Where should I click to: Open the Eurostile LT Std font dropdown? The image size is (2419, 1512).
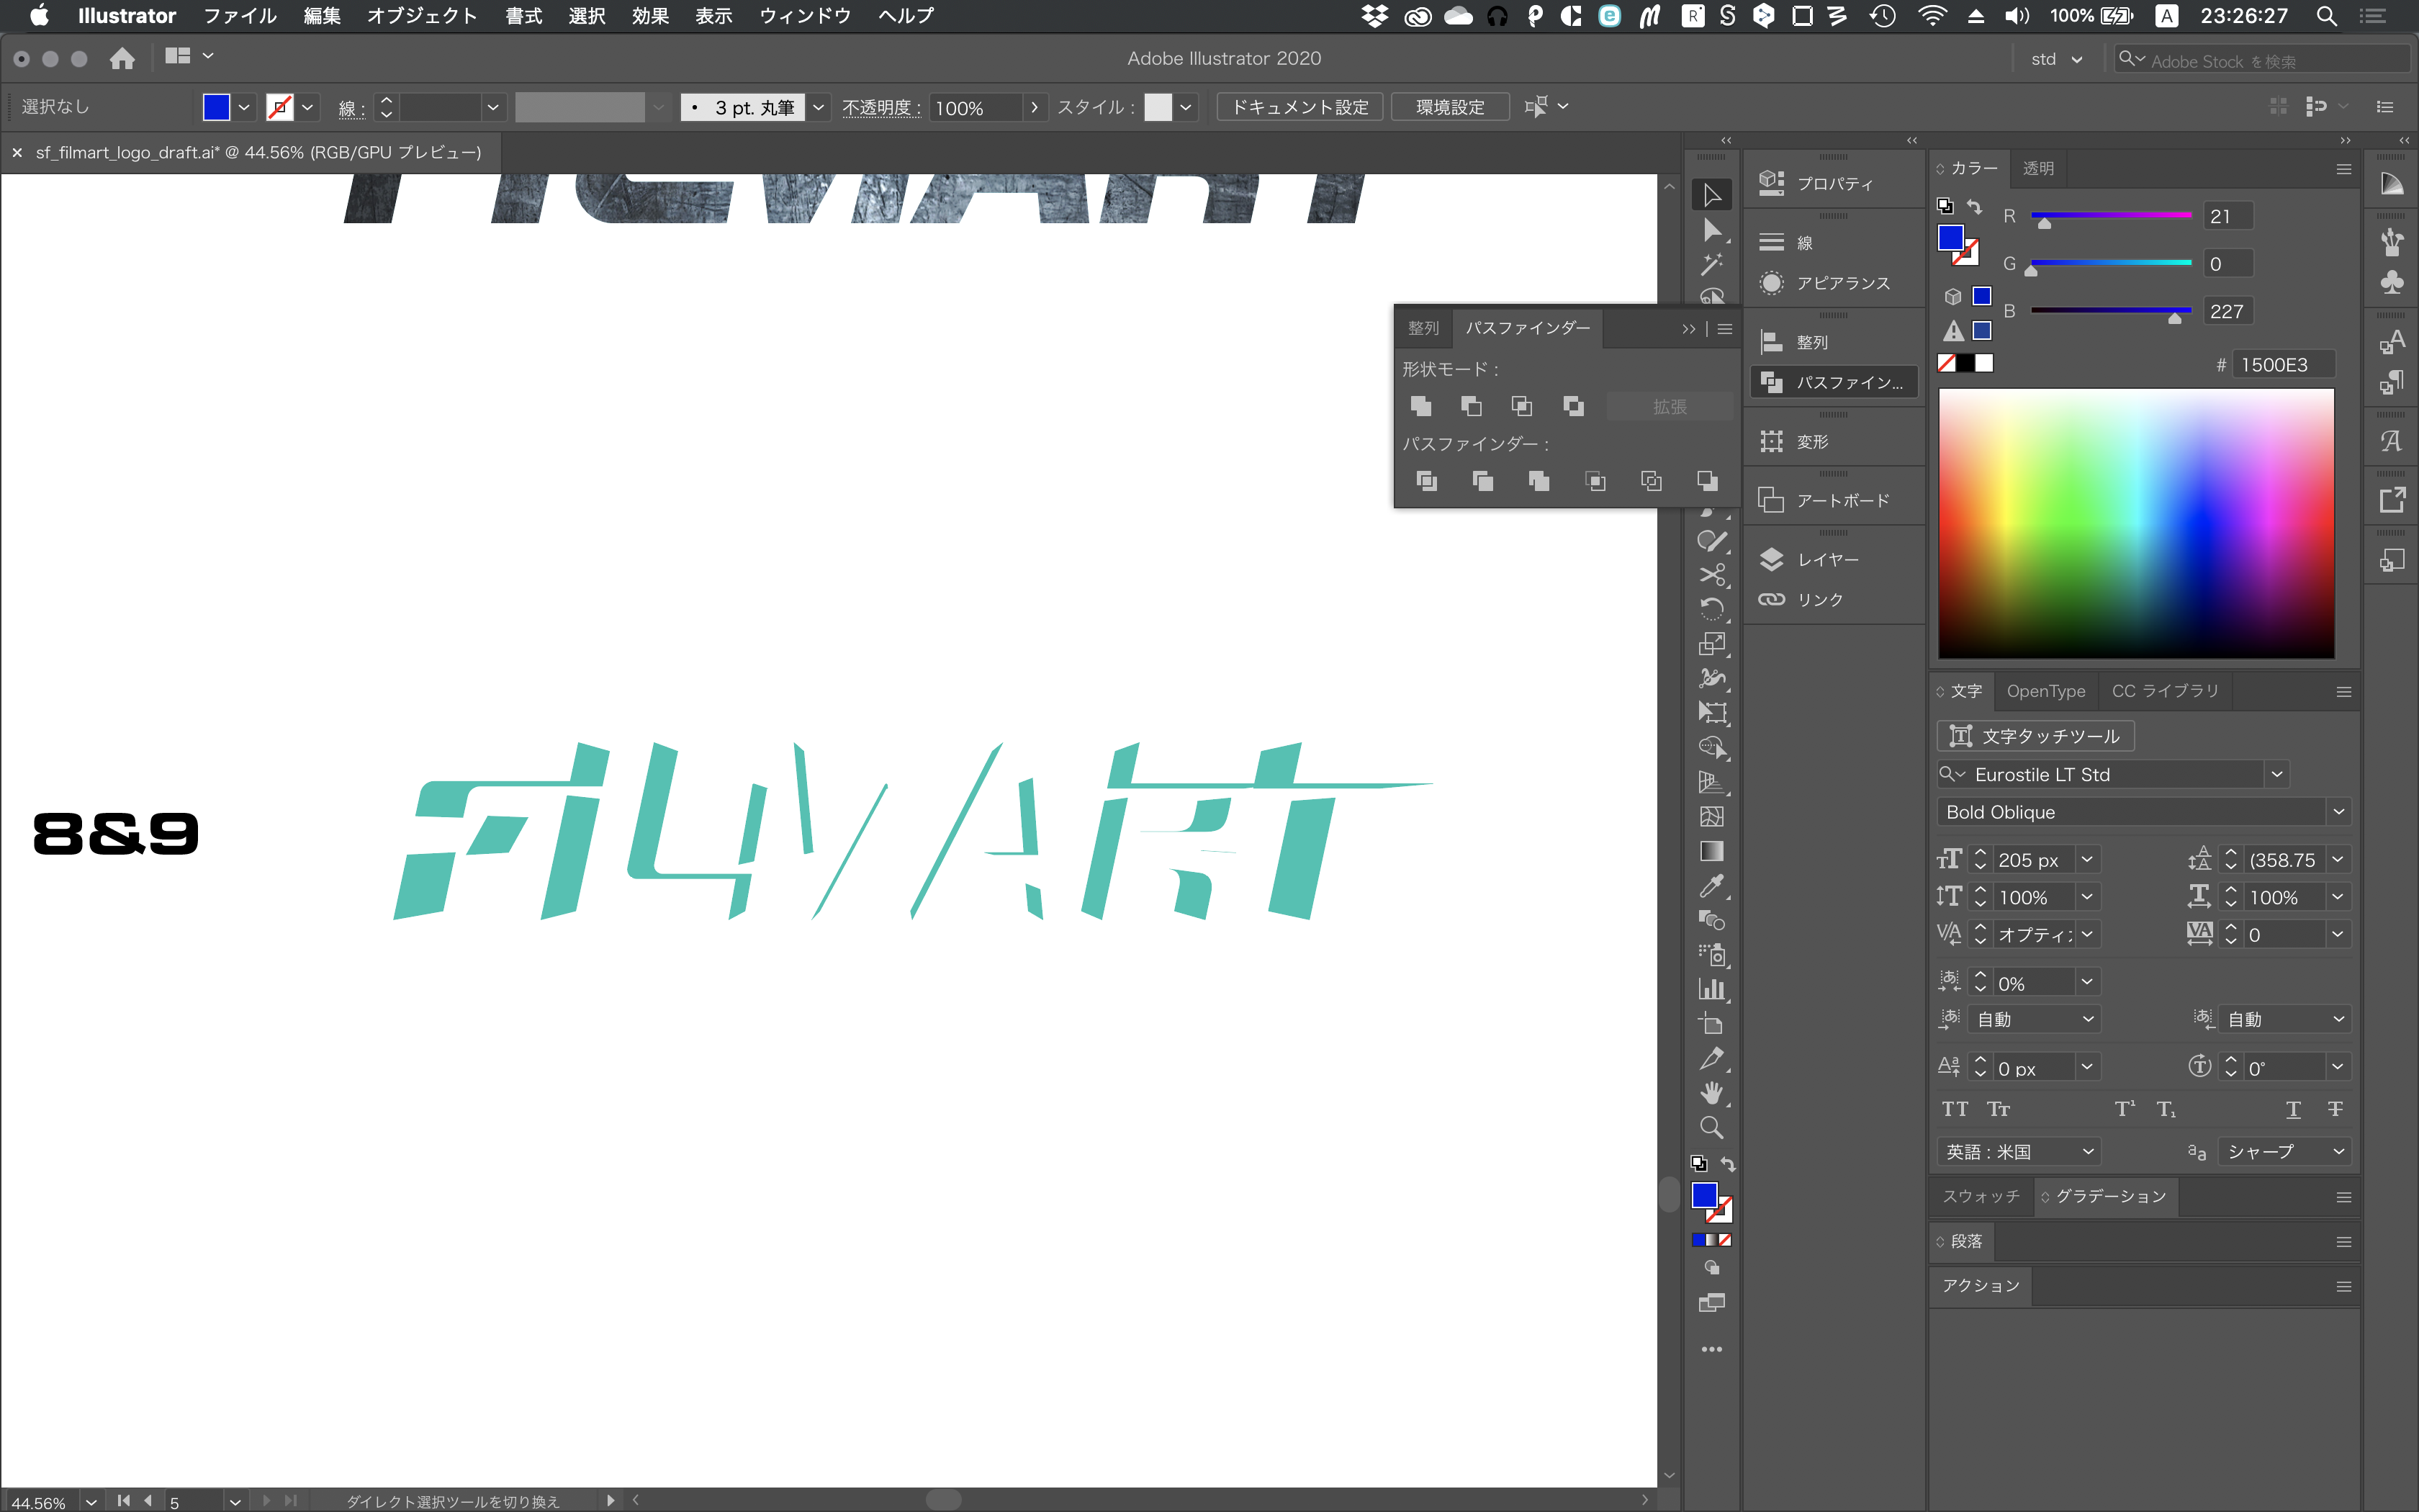[x=2277, y=774]
